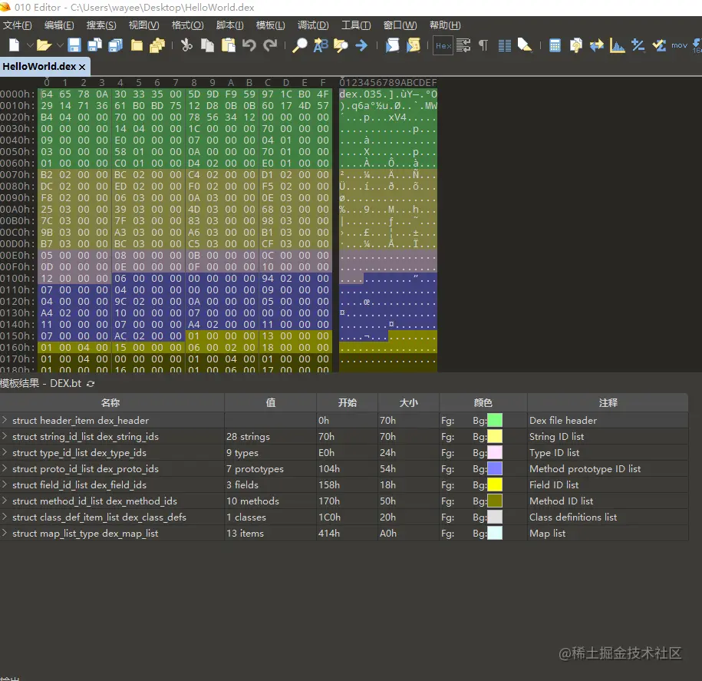Undo the last edit

coord(249,45)
